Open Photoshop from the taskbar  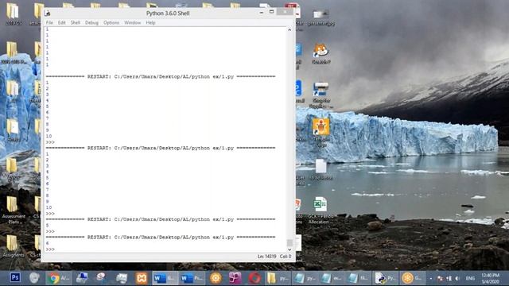click(x=15, y=278)
